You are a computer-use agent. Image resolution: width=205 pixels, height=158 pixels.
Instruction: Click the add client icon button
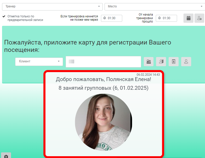199,18
